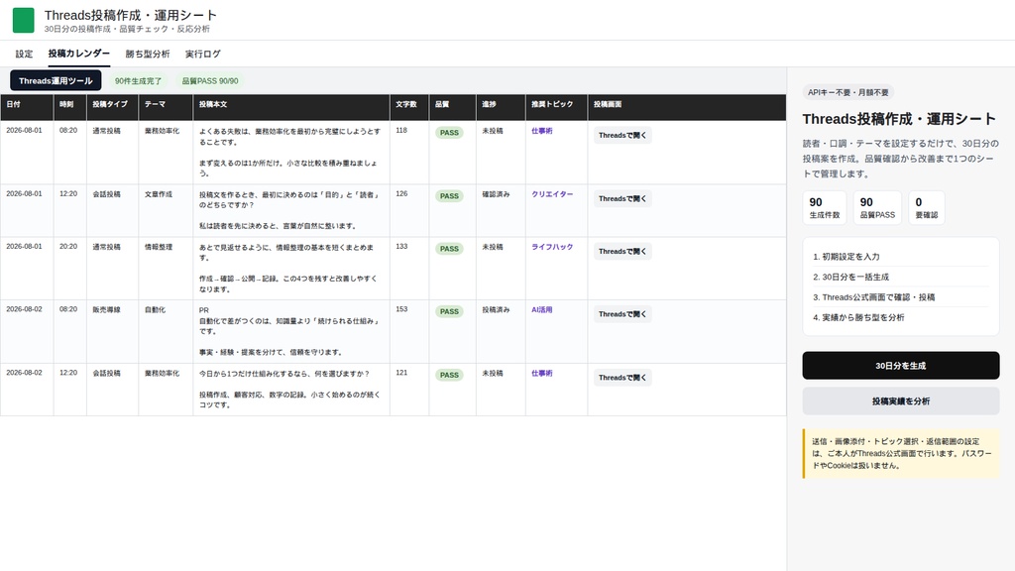Click step 2. 30日分を一括生成
This screenshot has height=571, width=1015.
900,277
